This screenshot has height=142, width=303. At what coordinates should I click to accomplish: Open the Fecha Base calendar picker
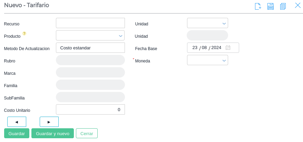tap(228, 48)
